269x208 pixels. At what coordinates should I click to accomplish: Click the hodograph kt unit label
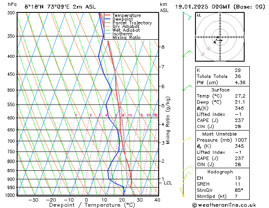click(199, 15)
